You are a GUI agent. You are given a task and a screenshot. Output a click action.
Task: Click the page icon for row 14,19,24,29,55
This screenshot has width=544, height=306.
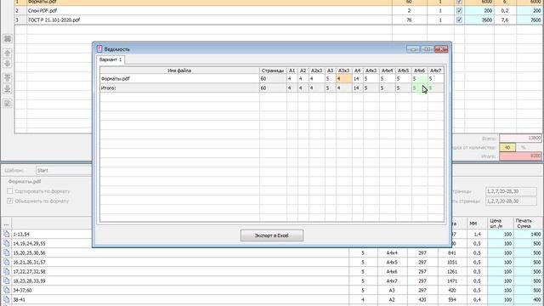(x=6, y=244)
